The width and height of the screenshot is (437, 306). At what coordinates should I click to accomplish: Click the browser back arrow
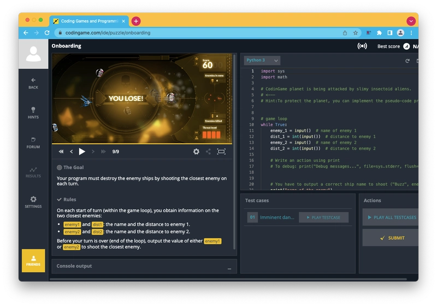click(26, 33)
